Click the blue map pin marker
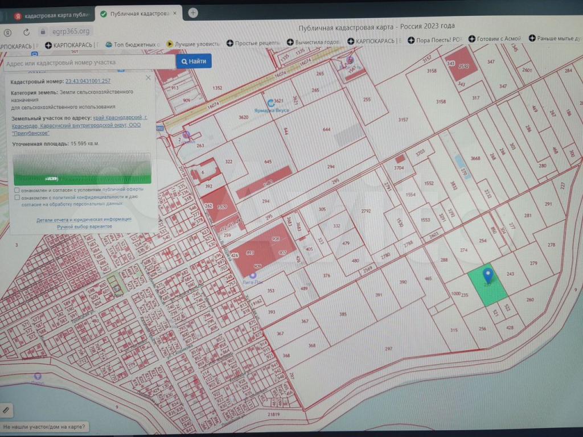This screenshot has height=437, width=583. click(487, 275)
